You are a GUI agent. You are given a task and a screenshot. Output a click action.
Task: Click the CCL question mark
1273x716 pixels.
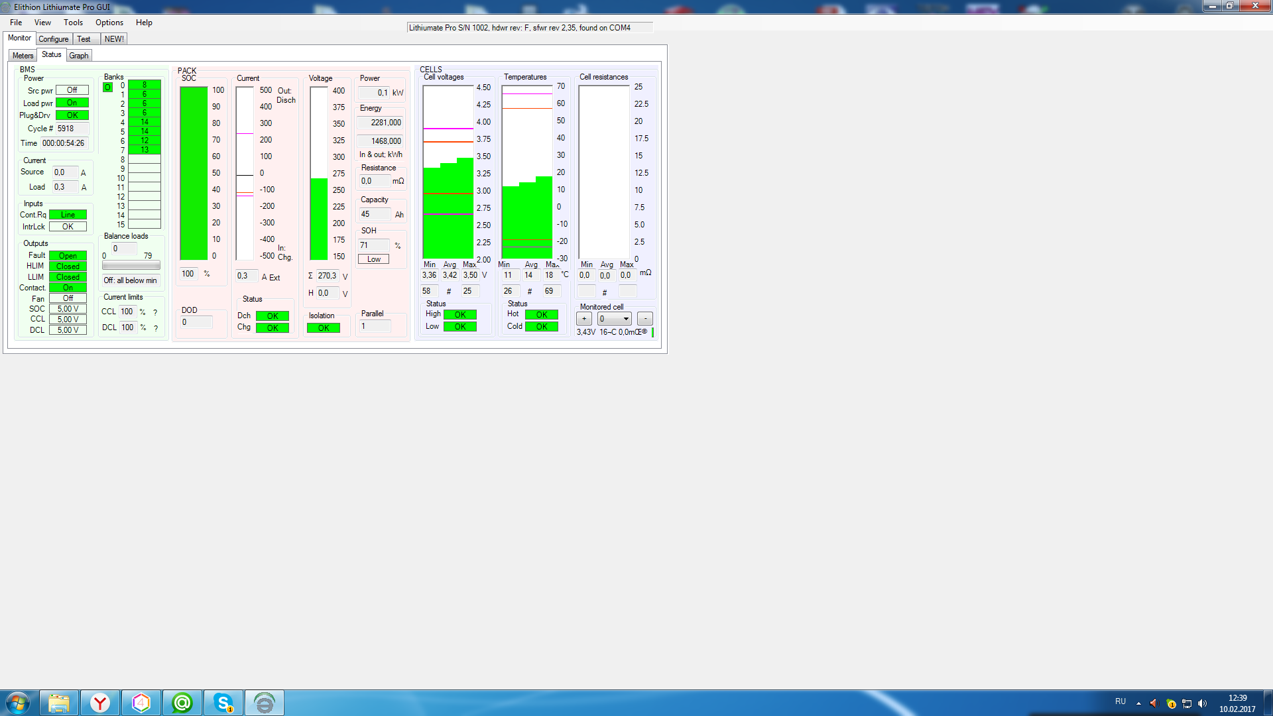pos(156,312)
